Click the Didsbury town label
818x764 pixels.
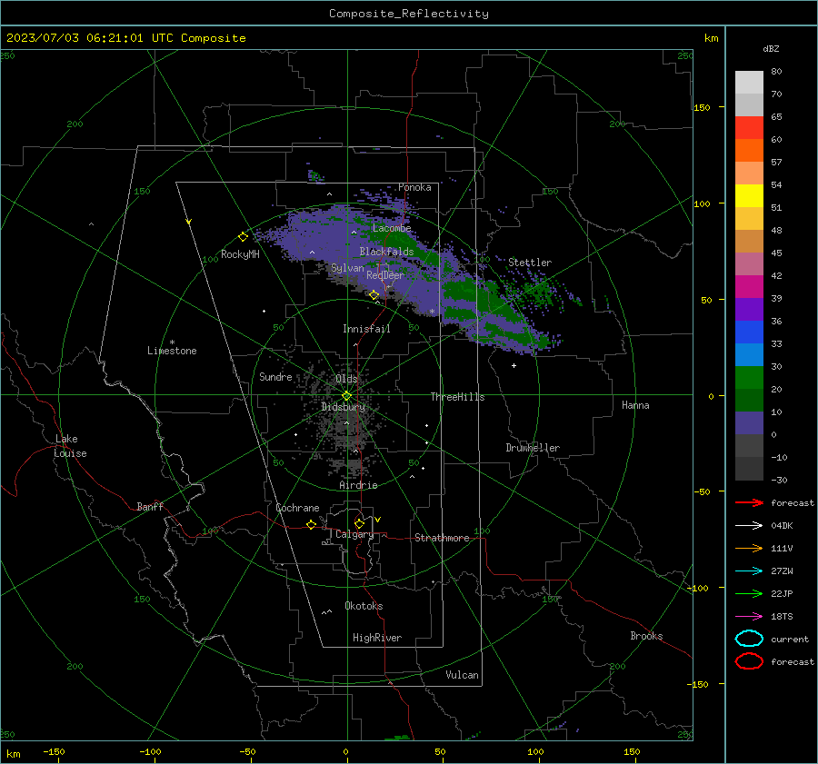343,407
